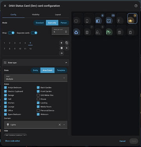Viewport: 141px width, 147px height.
Task: Uncheck Office area
Action: [x=5, y=111]
